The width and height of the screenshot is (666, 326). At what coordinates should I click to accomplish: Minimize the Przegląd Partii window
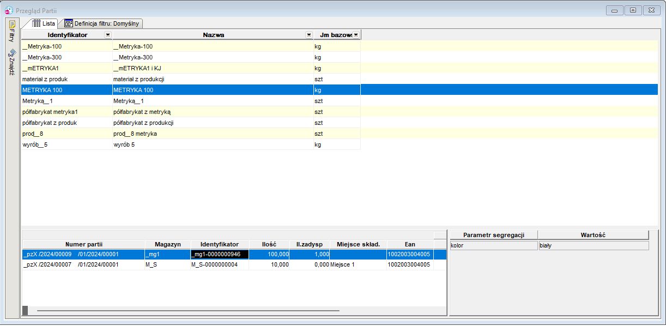click(615, 10)
